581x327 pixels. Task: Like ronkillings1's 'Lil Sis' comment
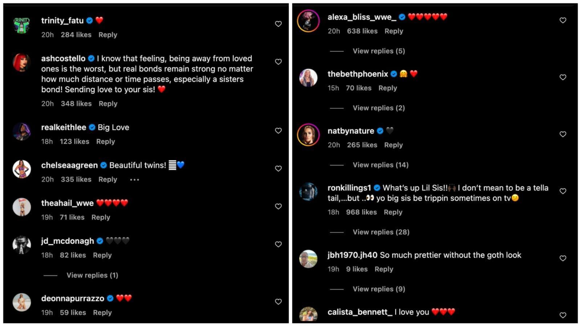tap(563, 191)
